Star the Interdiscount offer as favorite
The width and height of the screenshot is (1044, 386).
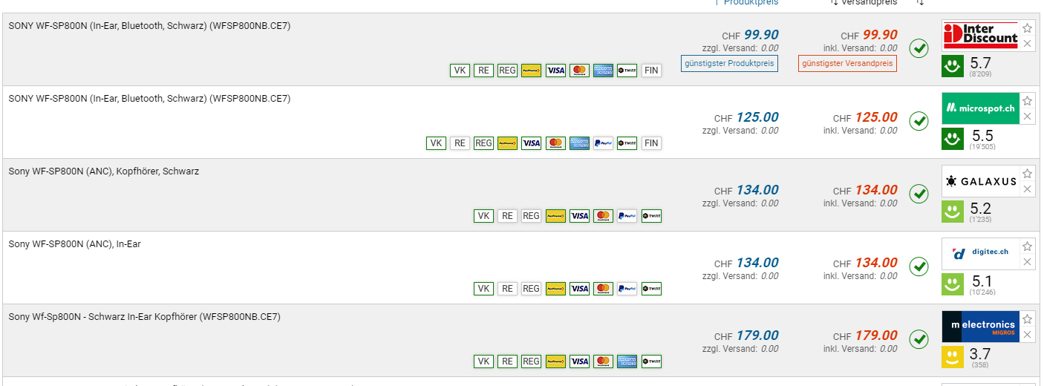coord(1027,28)
